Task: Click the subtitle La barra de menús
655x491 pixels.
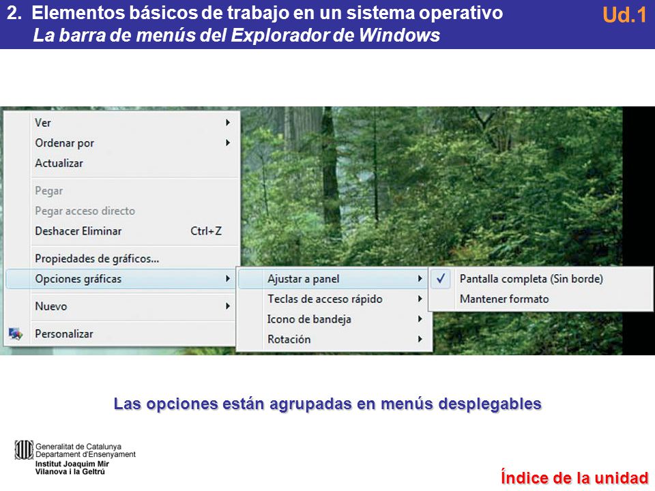Action: pos(237,35)
